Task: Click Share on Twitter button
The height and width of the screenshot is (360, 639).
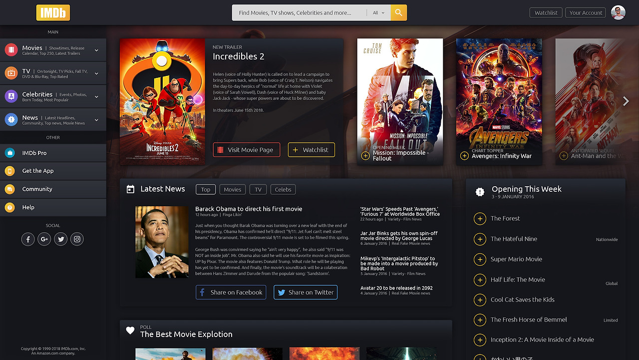Action: [x=306, y=292]
